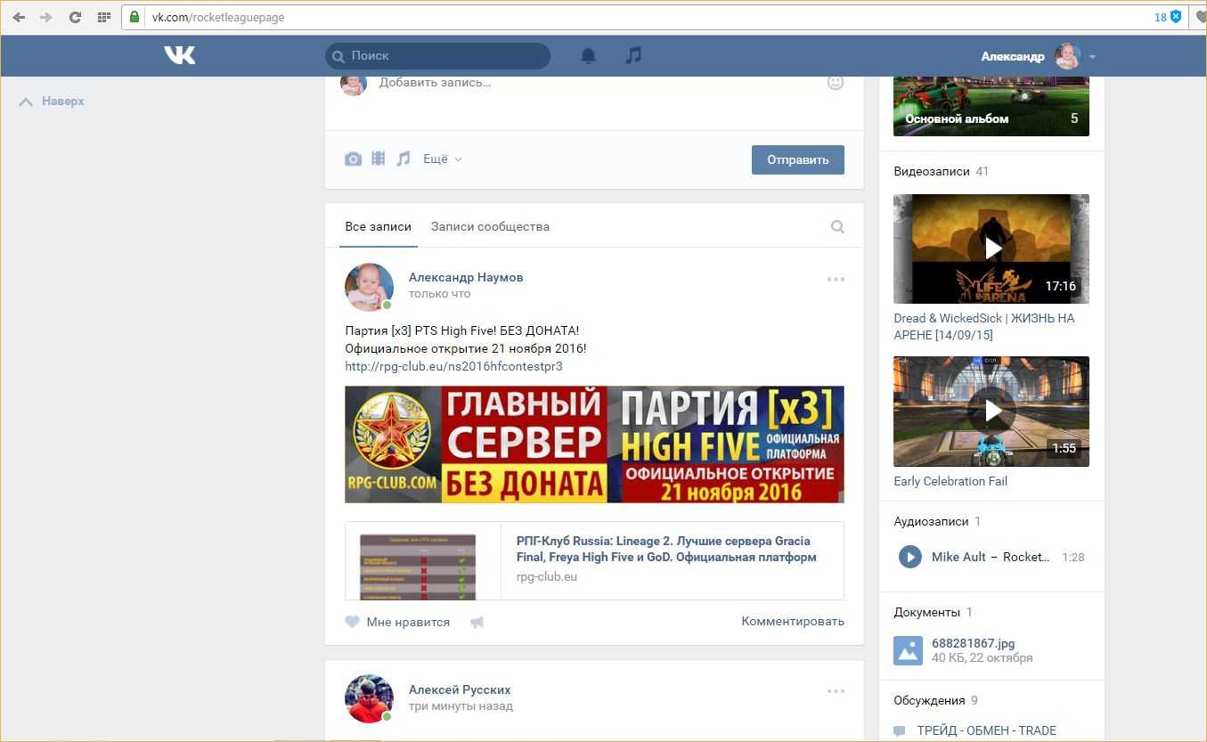Click Мне нравится label

(408, 622)
